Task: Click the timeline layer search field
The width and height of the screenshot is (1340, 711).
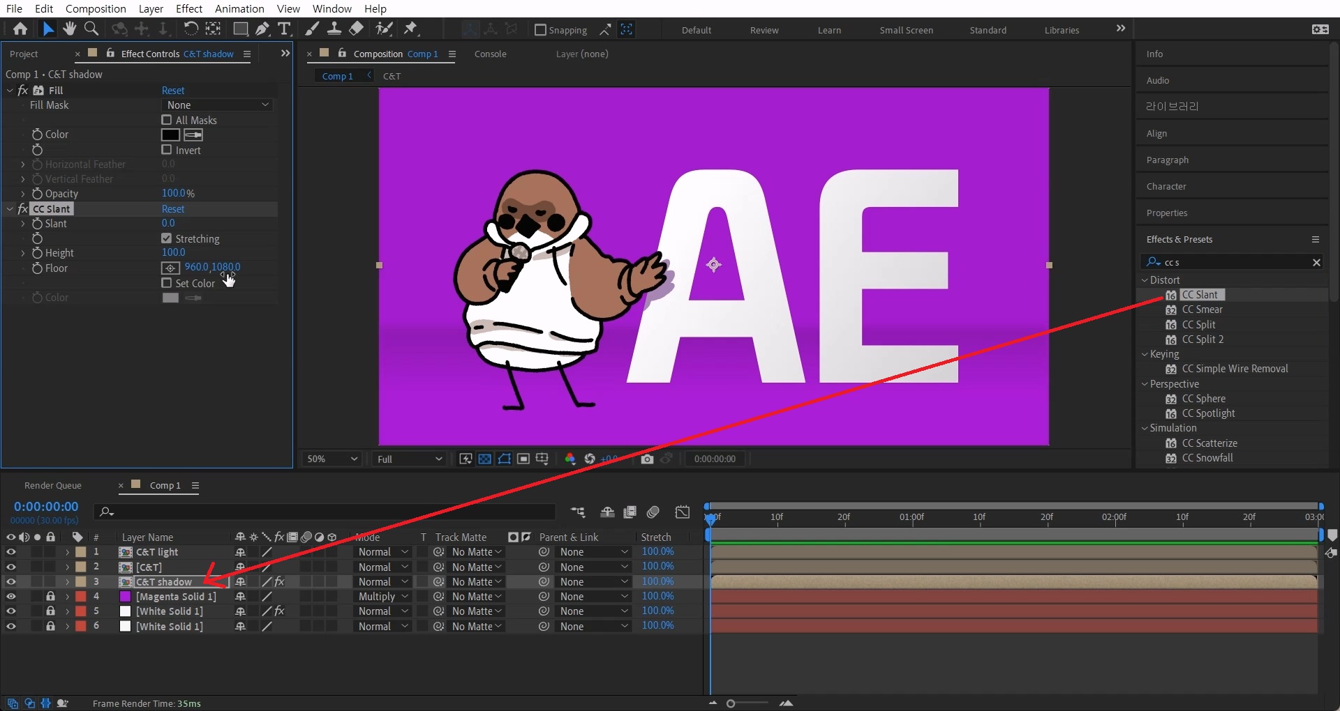Action: 325,512
